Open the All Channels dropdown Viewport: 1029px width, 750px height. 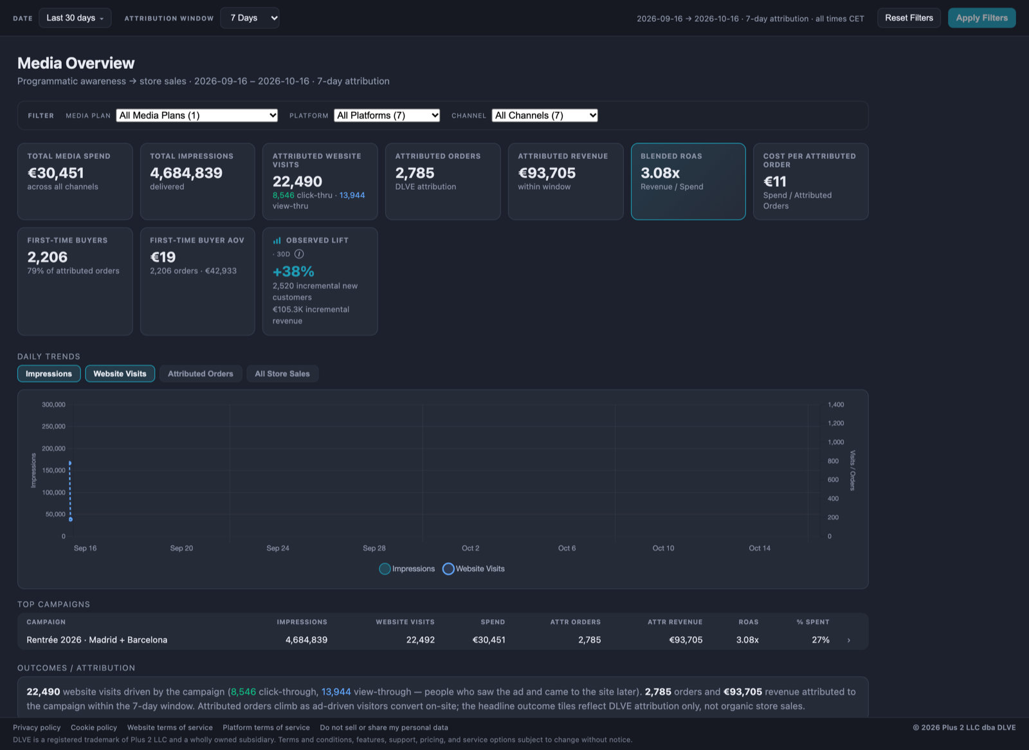(x=545, y=115)
